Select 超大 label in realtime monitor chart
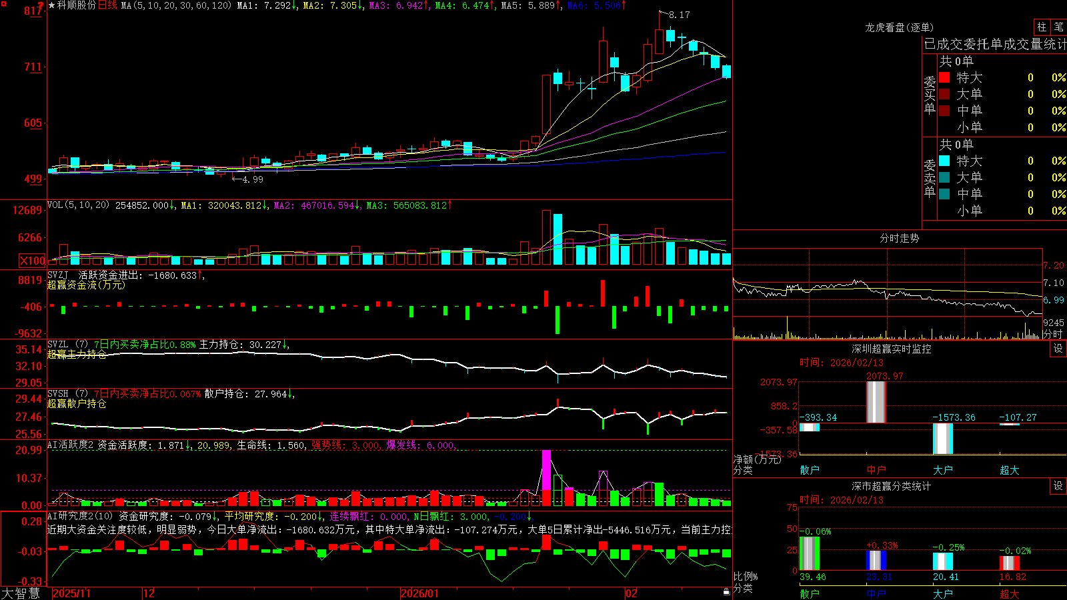 point(1010,470)
